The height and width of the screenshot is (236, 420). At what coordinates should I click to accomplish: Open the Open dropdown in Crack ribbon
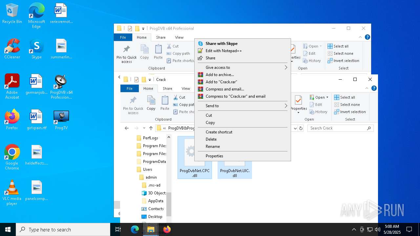point(319,97)
